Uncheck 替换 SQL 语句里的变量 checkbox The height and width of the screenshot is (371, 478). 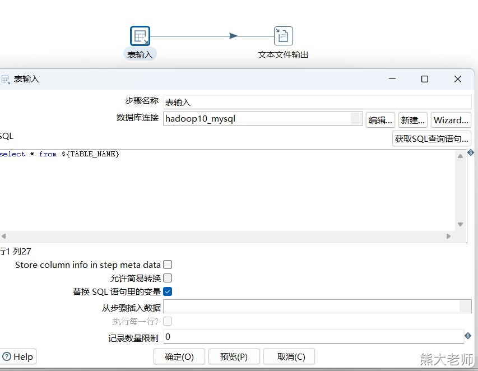(x=168, y=291)
